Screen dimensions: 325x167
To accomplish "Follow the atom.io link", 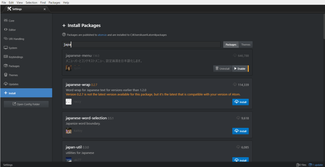I will 102,35.
